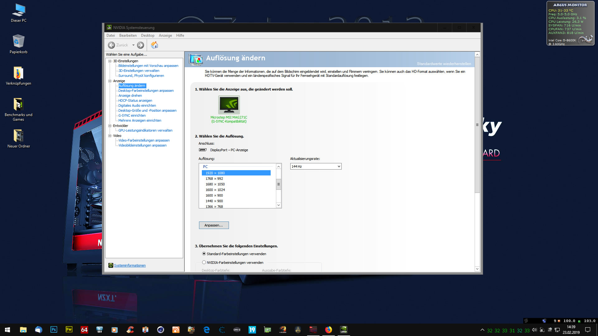Collapse the Anzeige tree node
Viewport: 598px width, 336px height.
[x=110, y=81]
